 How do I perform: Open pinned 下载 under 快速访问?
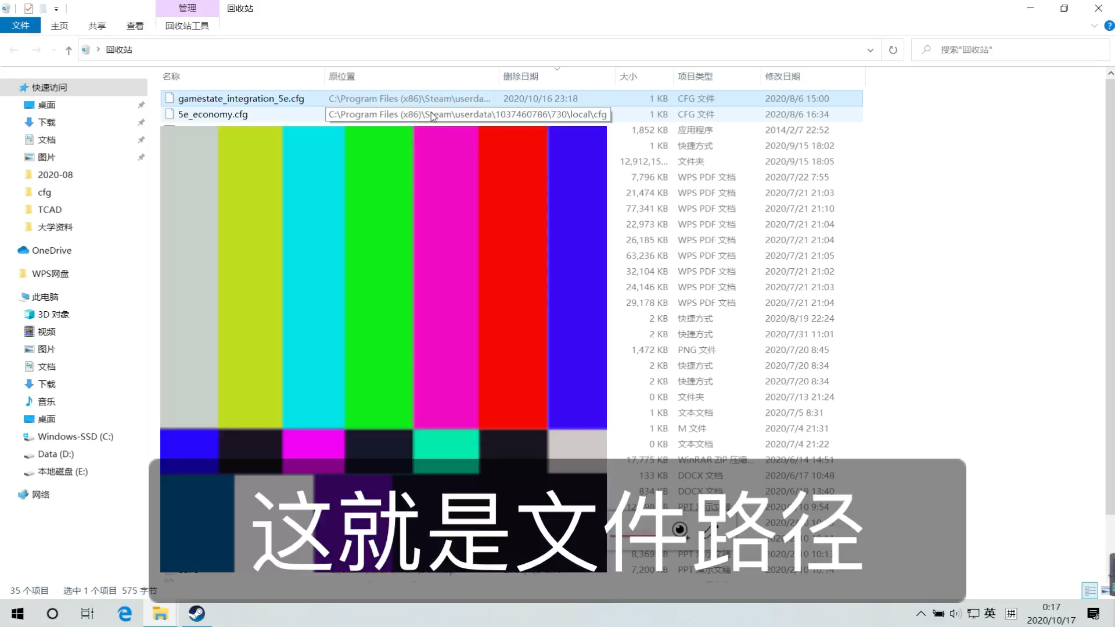coord(46,122)
